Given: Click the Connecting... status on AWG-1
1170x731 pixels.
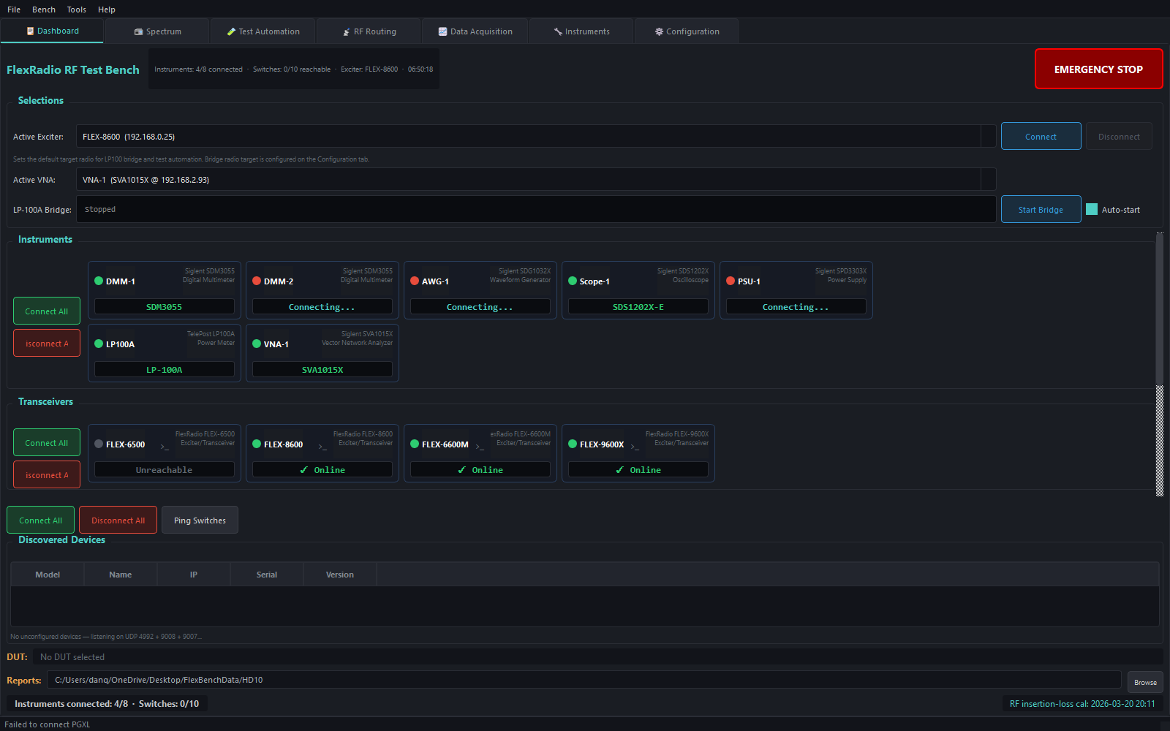Looking at the screenshot, I should [480, 307].
